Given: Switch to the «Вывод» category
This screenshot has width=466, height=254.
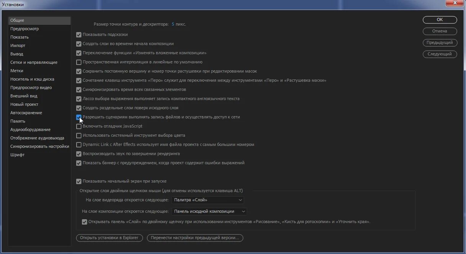Looking at the screenshot, I should point(39,54).
